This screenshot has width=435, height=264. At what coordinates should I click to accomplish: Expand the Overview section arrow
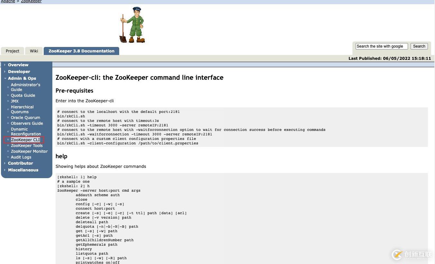click(x=5, y=65)
